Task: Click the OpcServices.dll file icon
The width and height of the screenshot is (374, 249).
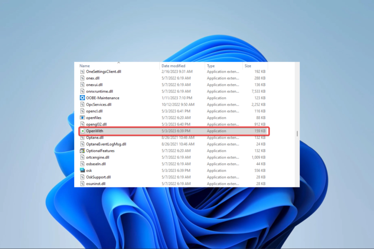Action: pyautogui.click(x=82, y=105)
